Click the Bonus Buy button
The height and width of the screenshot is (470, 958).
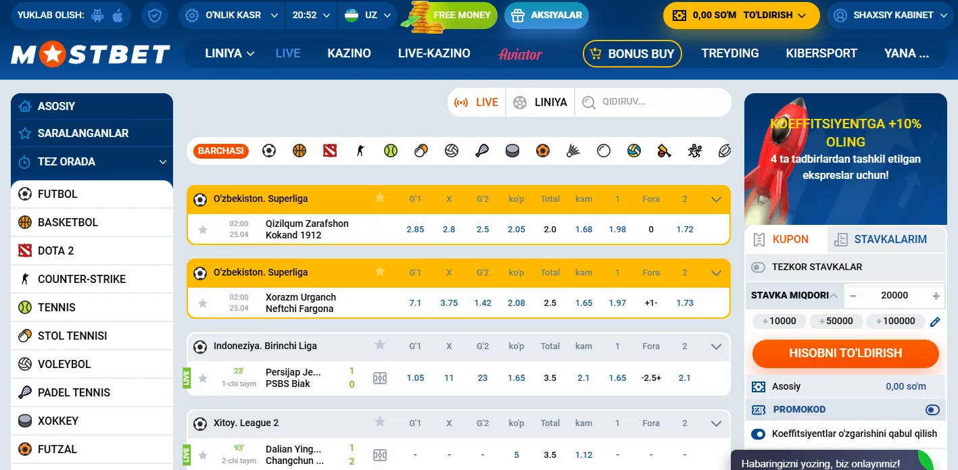(632, 54)
